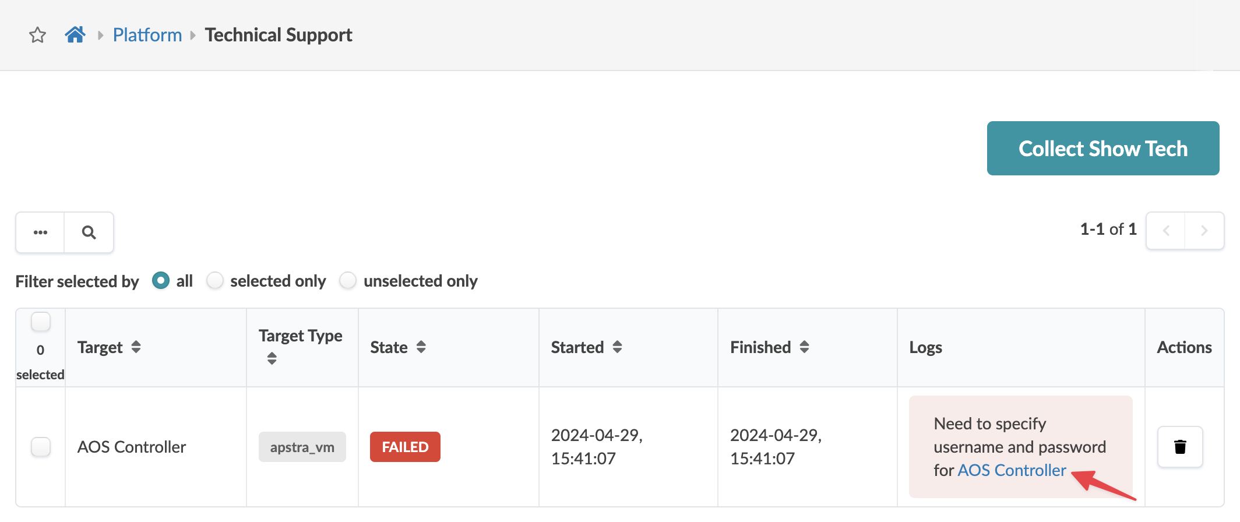Viewport: 1240px width, 522px height.
Task: Select the 'selected only' radio button
Action: tap(215, 281)
